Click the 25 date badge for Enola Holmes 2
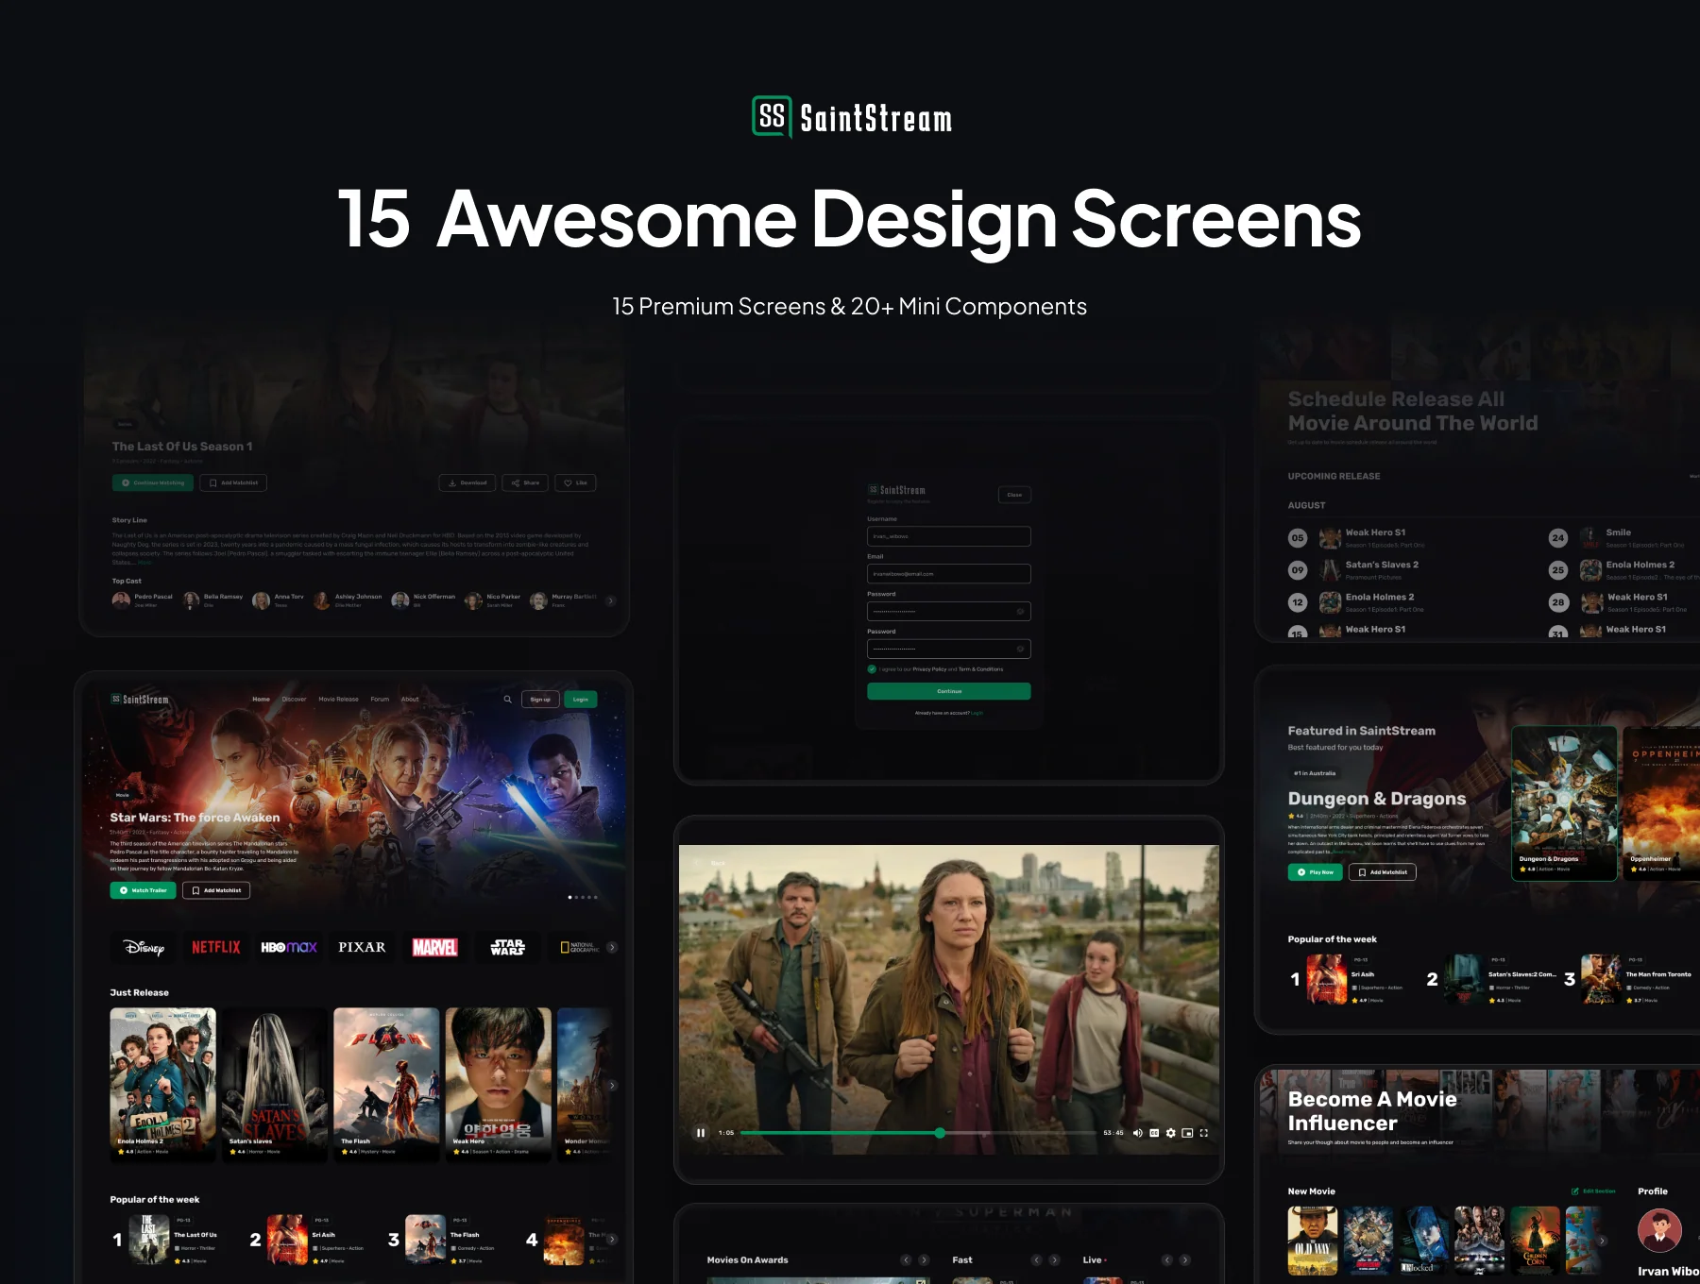Viewport: 1700px width, 1284px height. tap(1558, 570)
